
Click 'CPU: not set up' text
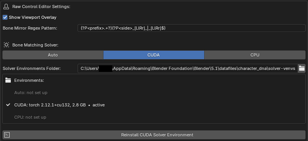click(30, 117)
